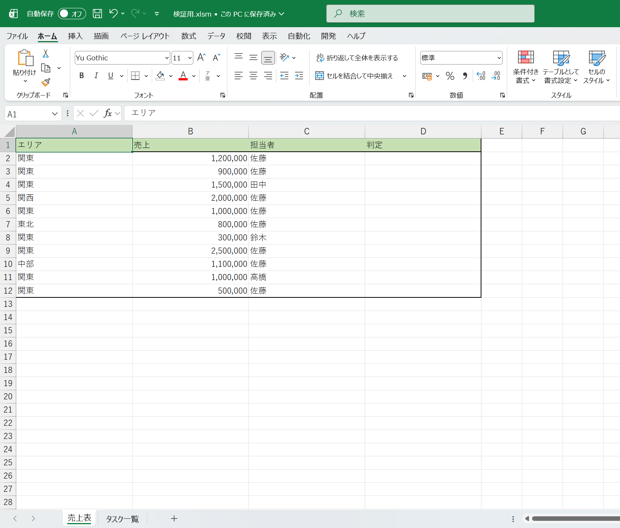Viewport: 620px width, 528px height.
Task: Apply comma style number format
Action: pyautogui.click(x=465, y=76)
